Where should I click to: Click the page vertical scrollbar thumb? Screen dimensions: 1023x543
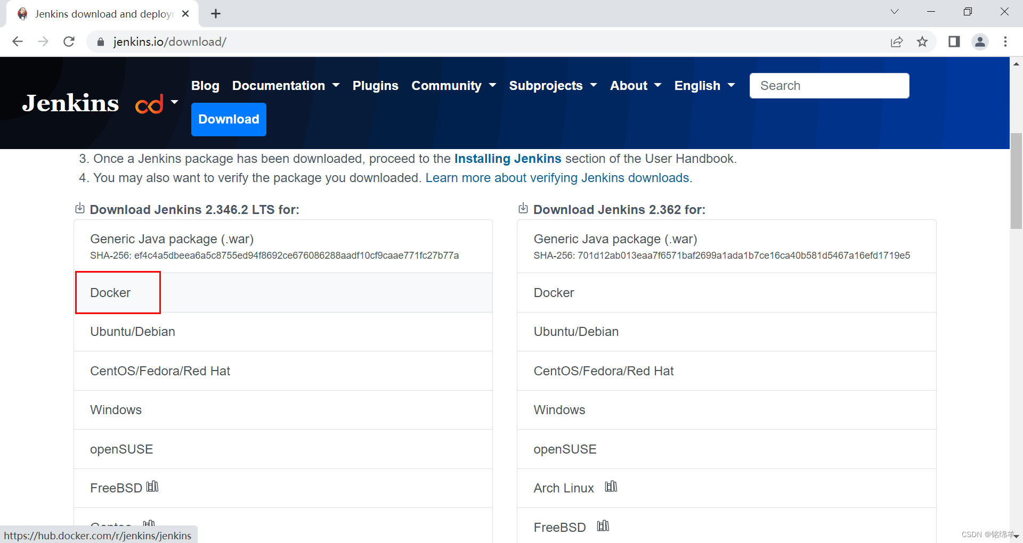tap(1016, 181)
